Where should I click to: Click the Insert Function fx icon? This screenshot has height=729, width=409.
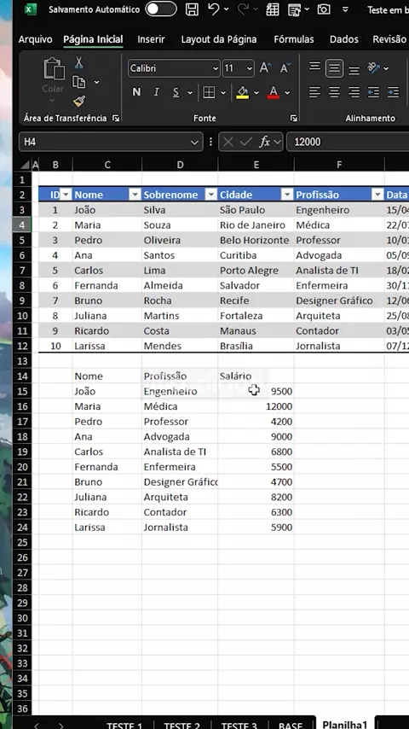(265, 142)
